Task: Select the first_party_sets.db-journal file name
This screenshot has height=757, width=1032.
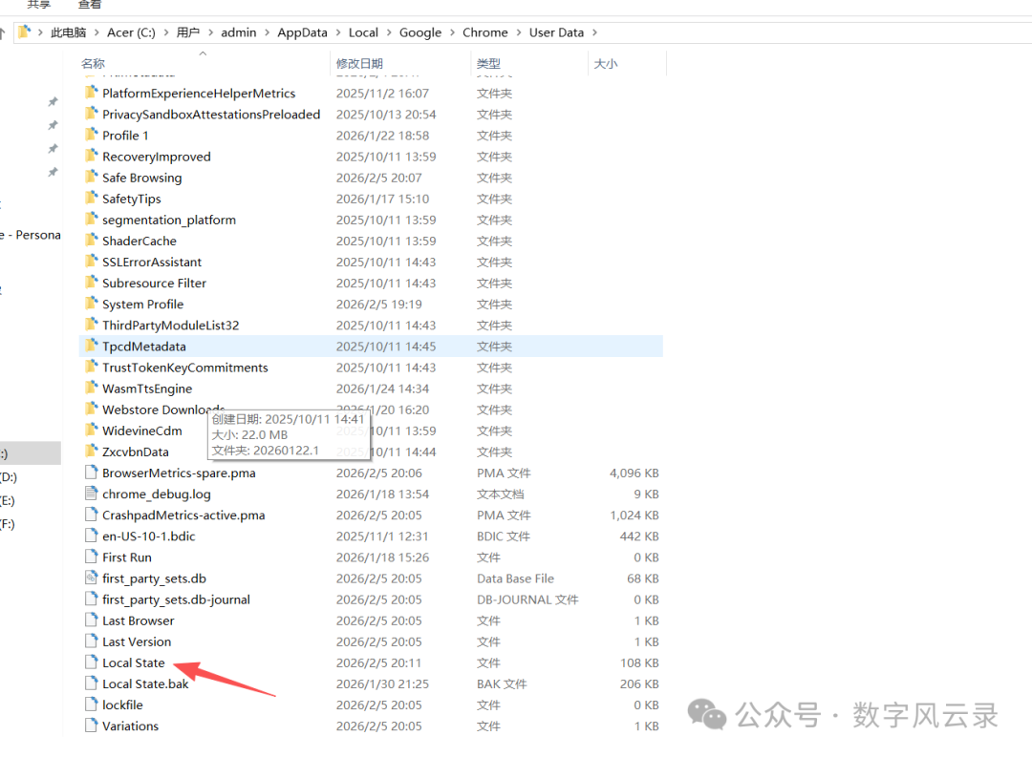Action: tap(177, 599)
